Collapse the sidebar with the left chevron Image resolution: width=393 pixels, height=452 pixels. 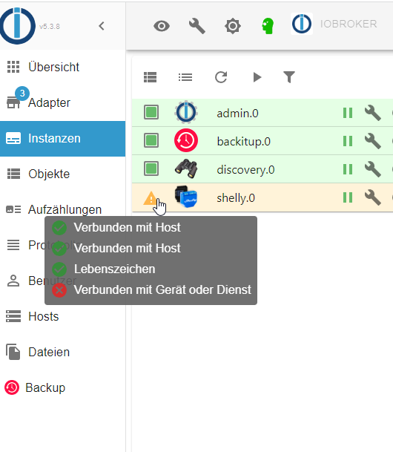click(x=102, y=26)
